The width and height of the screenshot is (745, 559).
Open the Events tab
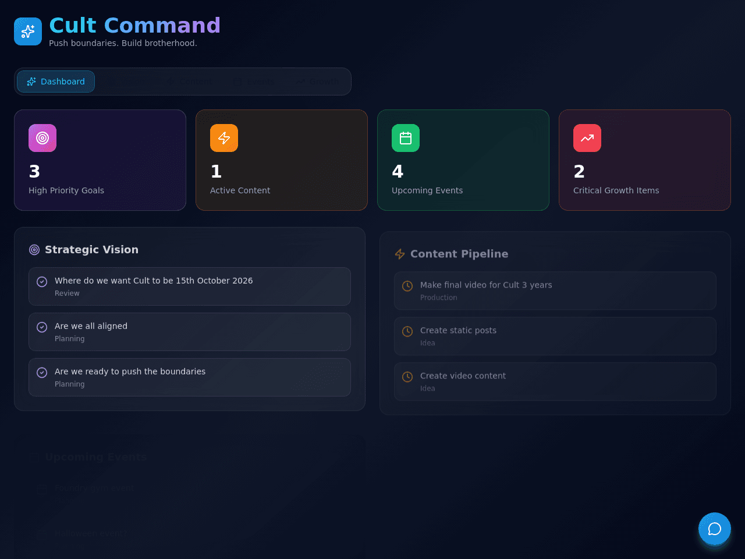click(254, 82)
